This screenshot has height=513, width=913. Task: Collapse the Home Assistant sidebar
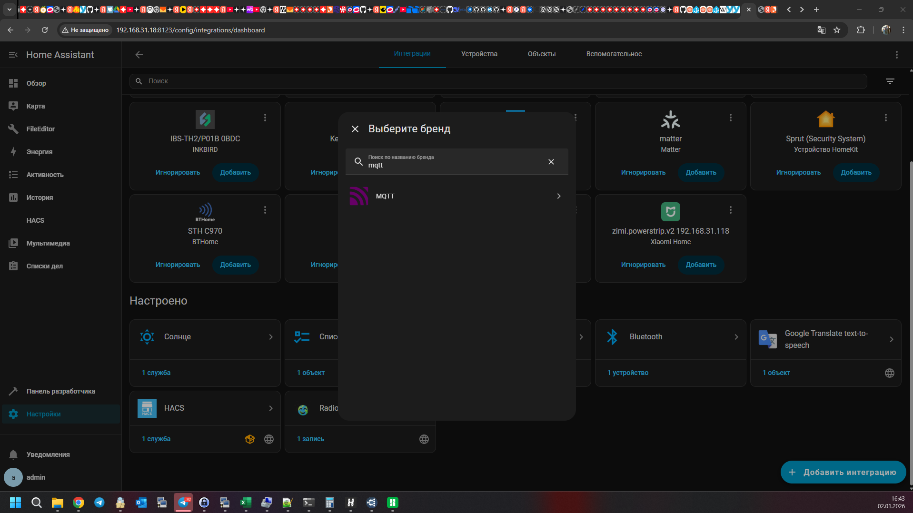click(13, 55)
